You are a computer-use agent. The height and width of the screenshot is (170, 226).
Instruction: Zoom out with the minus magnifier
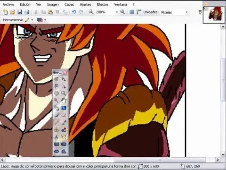click(91, 12)
